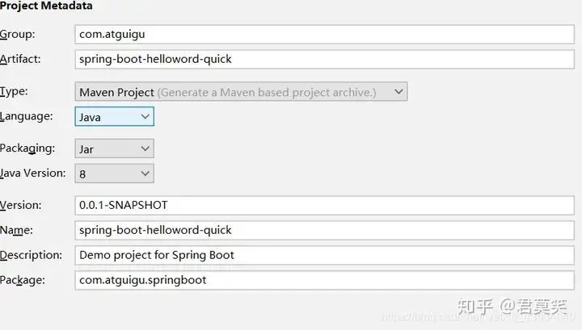582x330 pixels.
Task: Select the Name text field
Action: coord(323,230)
